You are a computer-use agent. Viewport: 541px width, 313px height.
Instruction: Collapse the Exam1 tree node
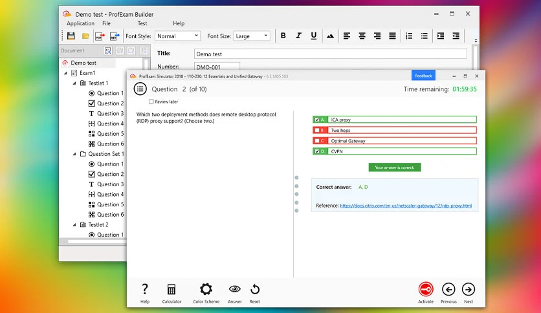coord(65,73)
